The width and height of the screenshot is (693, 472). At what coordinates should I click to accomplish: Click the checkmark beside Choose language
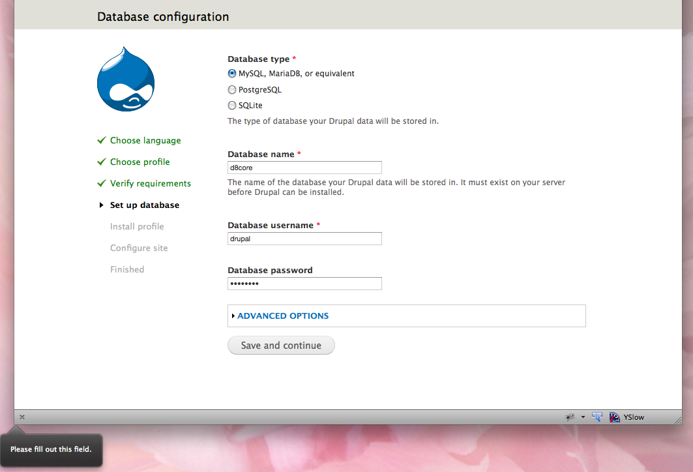tap(102, 140)
